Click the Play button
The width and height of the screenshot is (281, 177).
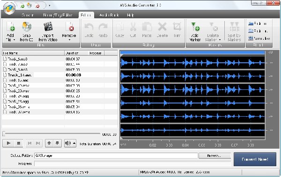(x=8, y=143)
